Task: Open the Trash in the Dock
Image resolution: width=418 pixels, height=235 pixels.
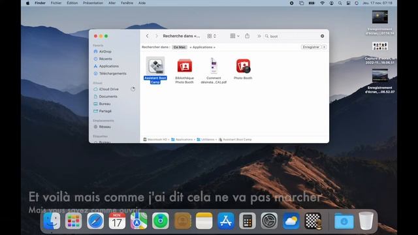Action: tap(366, 221)
